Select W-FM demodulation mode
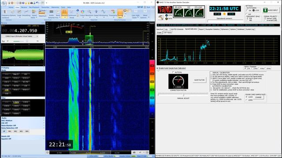This screenshot has width=282, height=158. [x=16, y=86]
